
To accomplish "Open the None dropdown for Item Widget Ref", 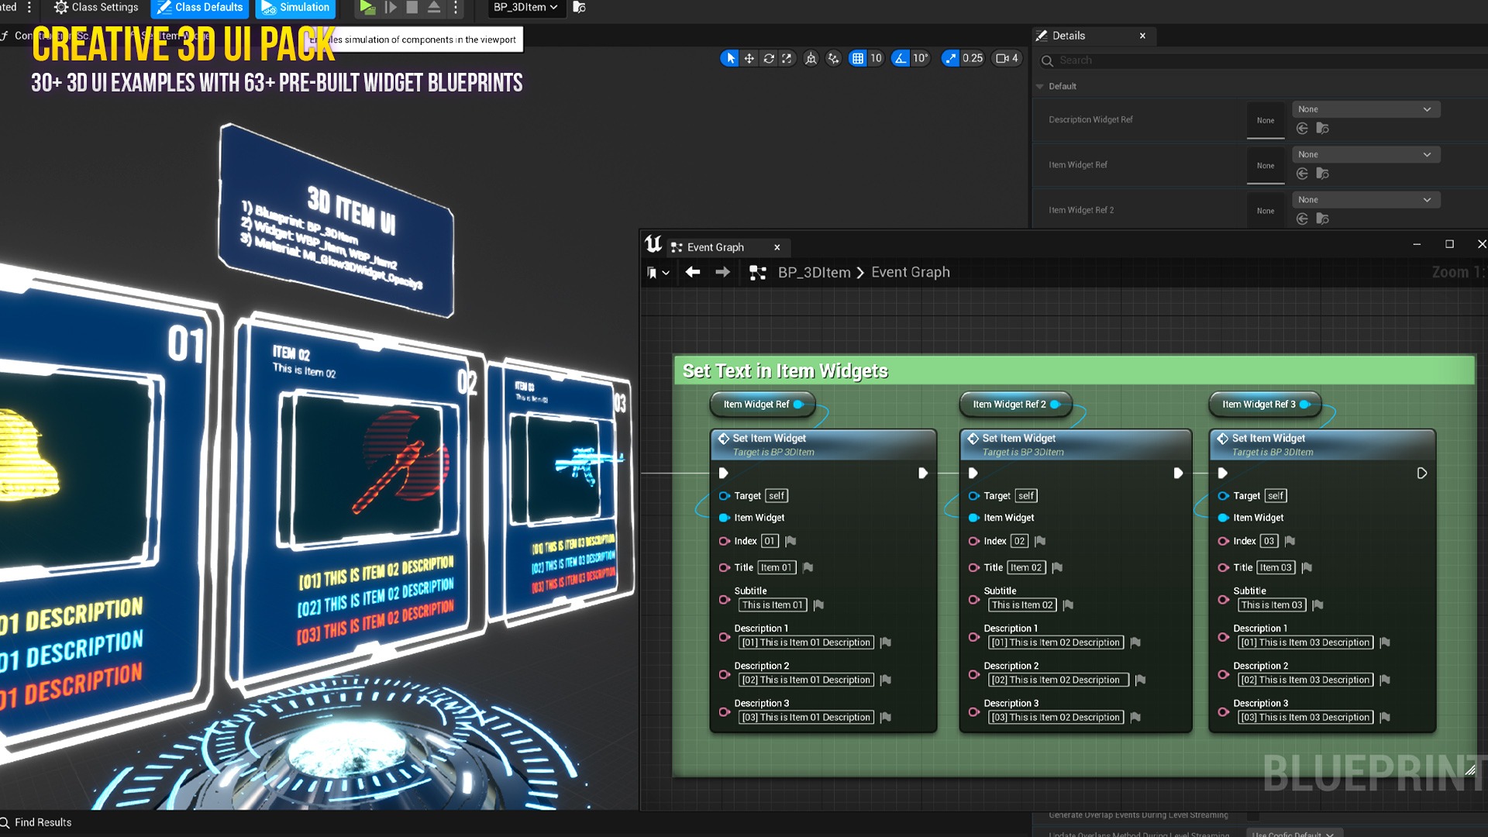I will coord(1365,154).
